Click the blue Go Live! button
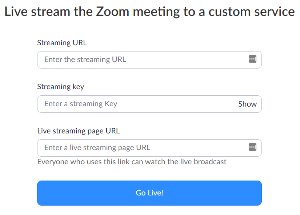Screen dimensions: 300x215 tap(149, 193)
